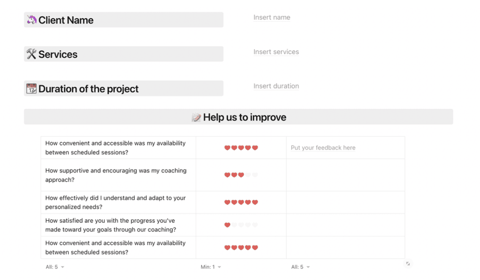Viewport: 480px width, 280px height.
Task: Open the "Min: 1" dropdown below the hearts column
Action: click(x=210, y=266)
